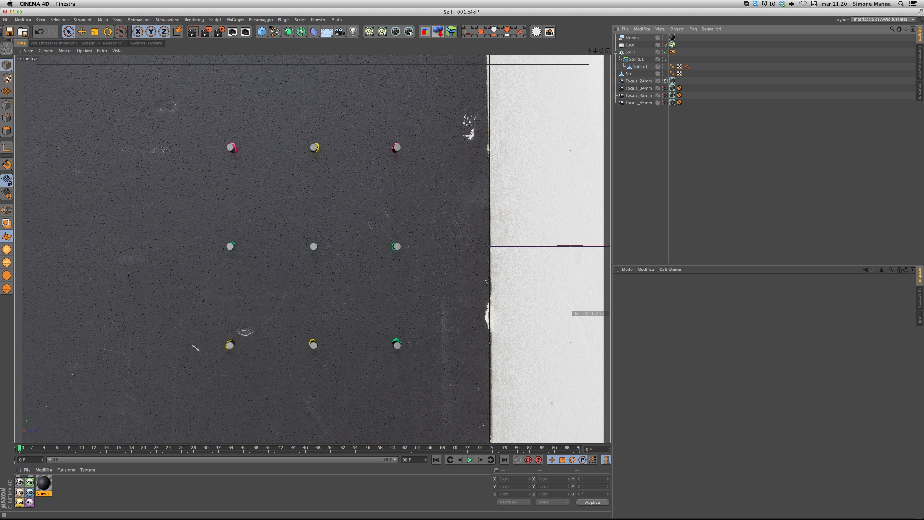Open the Assoluto coordinate mode dropdown
This screenshot has width=924, height=520.
click(514, 502)
